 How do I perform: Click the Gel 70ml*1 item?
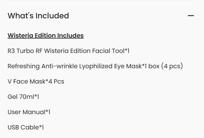(x=23, y=97)
